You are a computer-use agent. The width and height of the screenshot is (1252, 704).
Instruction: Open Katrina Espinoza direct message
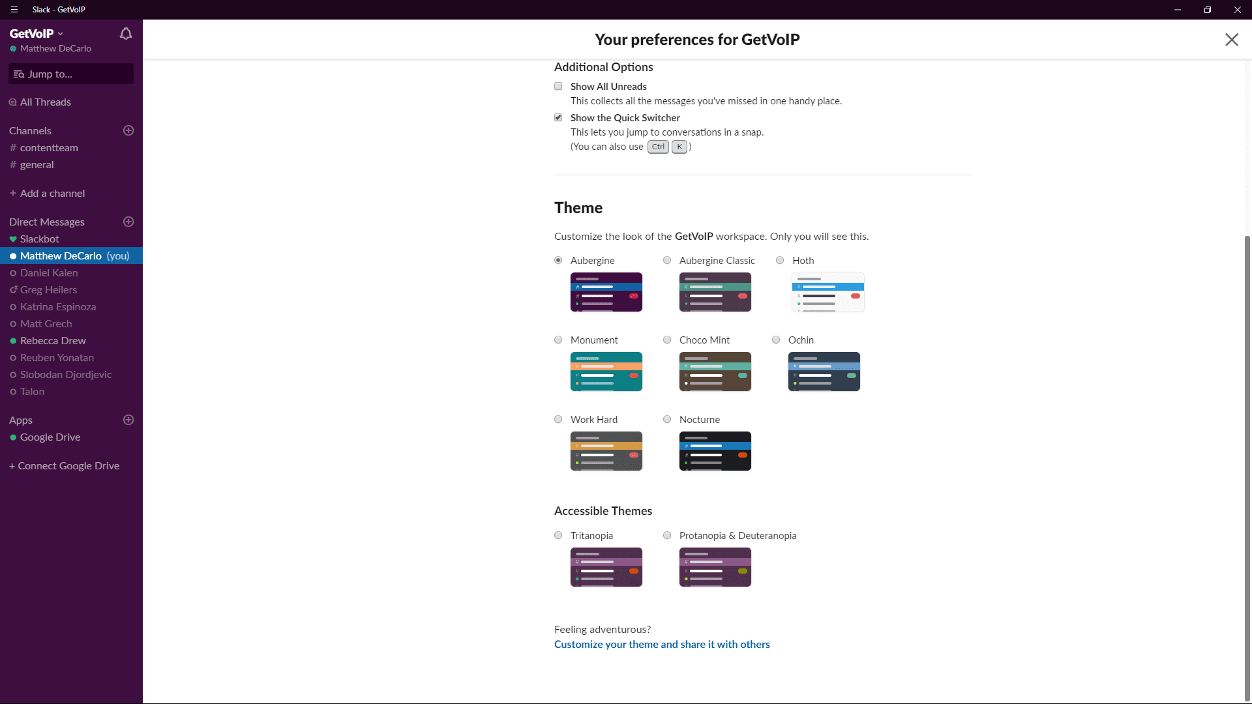point(71,307)
